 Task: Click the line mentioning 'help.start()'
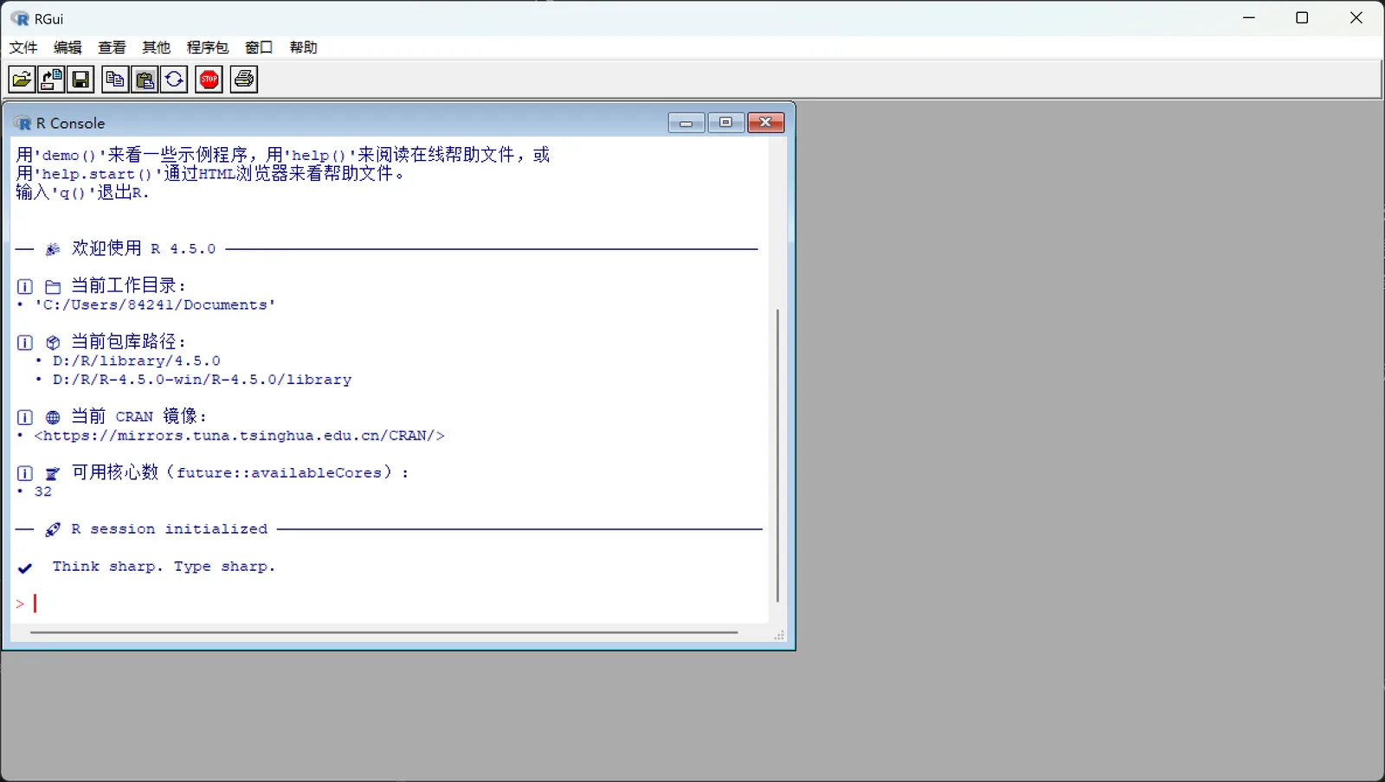coord(210,173)
